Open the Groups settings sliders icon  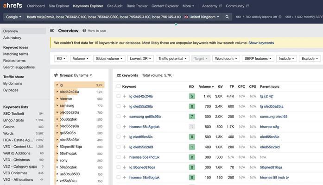(x=56, y=75)
